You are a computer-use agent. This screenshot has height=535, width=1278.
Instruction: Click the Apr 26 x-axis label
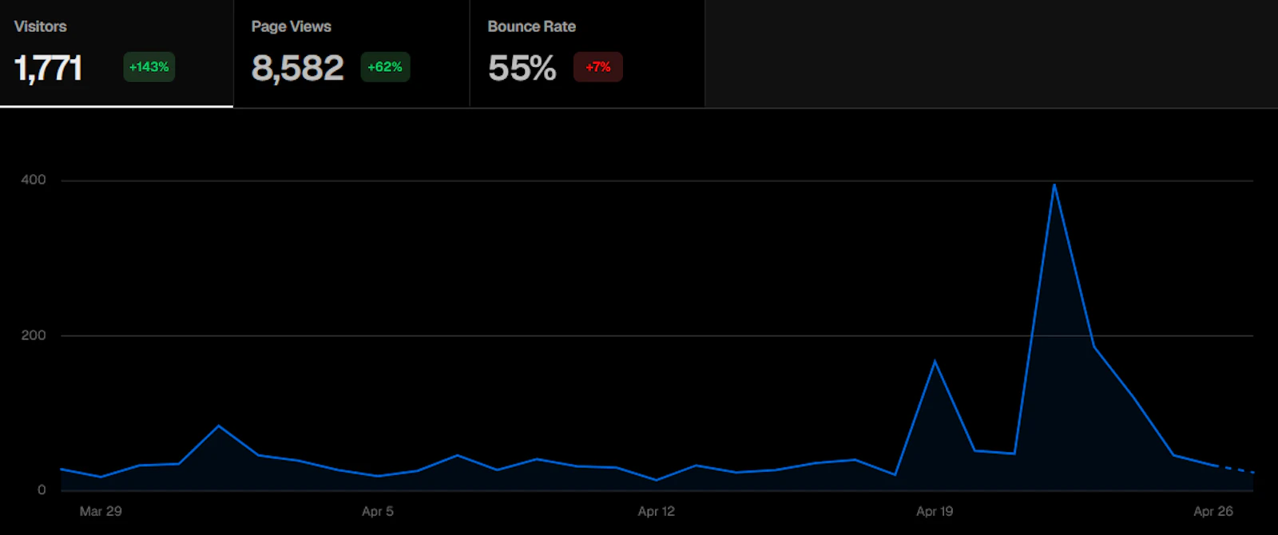[1213, 511]
